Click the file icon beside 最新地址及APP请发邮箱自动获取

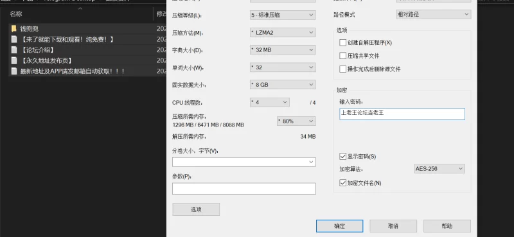coord(13,71)
